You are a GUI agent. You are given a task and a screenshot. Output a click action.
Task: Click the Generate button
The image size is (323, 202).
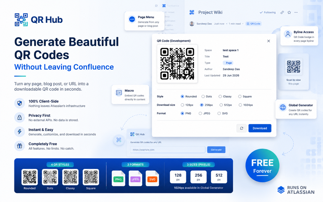(216, 150)
